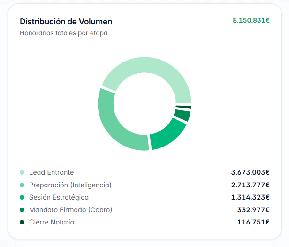Image resolution: width=289 pixels, height=247 pixels.
Task: Select the Lead Entrante legend label
Action: (x=52, y=172)
